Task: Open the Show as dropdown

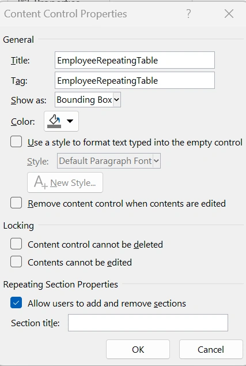Action: 88,100
